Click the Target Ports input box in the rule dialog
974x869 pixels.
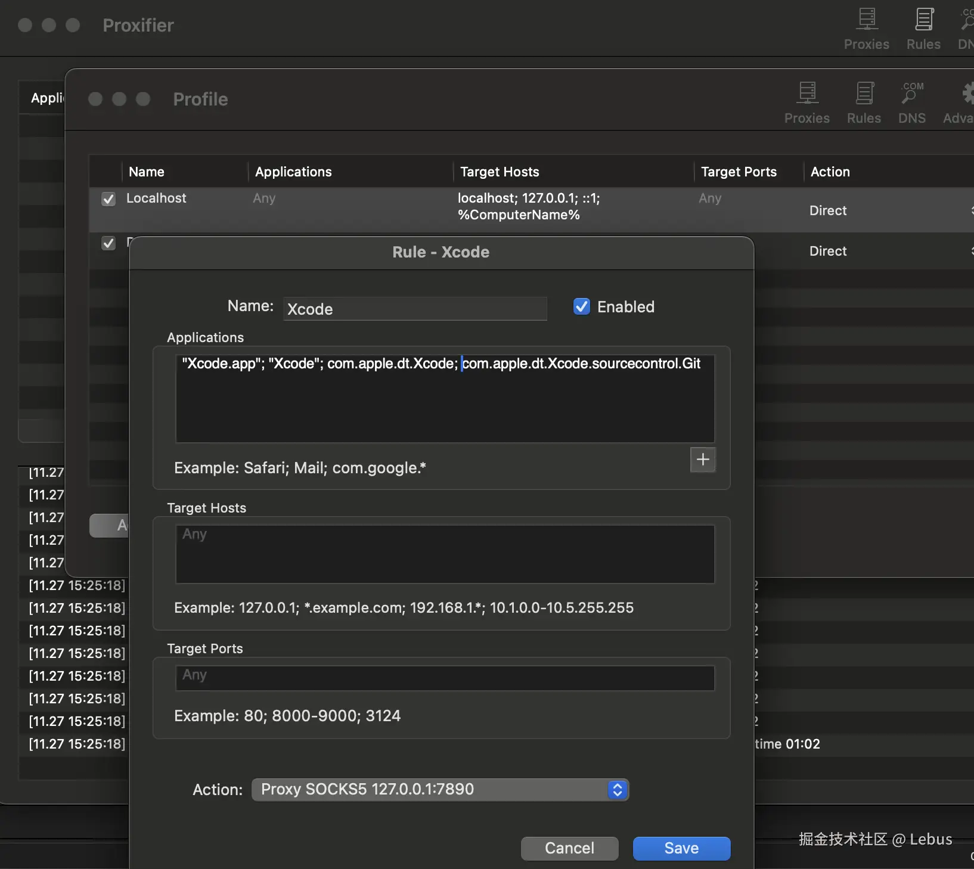(445, 678)
